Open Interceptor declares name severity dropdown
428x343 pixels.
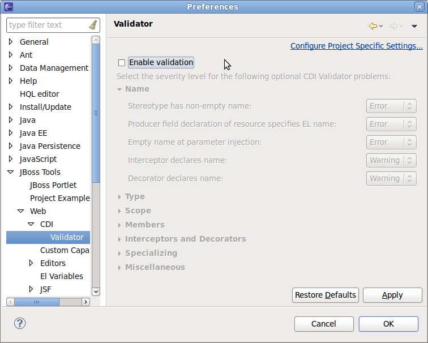391,160
